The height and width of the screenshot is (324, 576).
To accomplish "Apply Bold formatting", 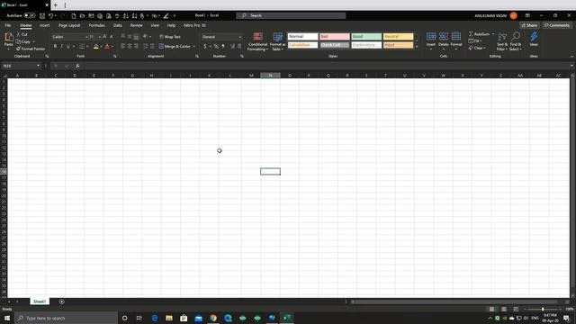I will coord(56,46).
